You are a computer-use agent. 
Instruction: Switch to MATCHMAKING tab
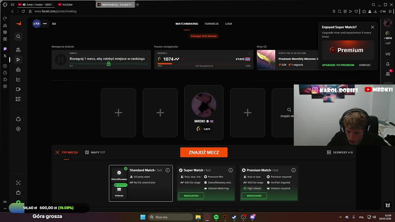tap(187, 24)
